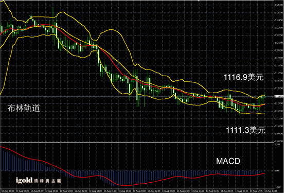Image resolution: width=284 pixels, height=193 pixels.
Task: Click the MACD indicator label
Action: pyautogui.click(x=228, y=161)
